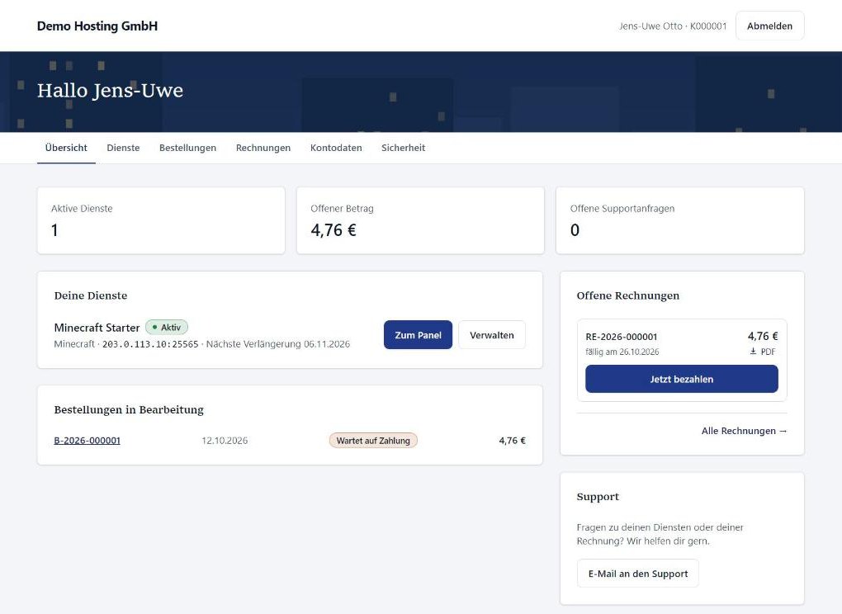Open the Sicherheit tab
The image size is (842, 614).
404,148
